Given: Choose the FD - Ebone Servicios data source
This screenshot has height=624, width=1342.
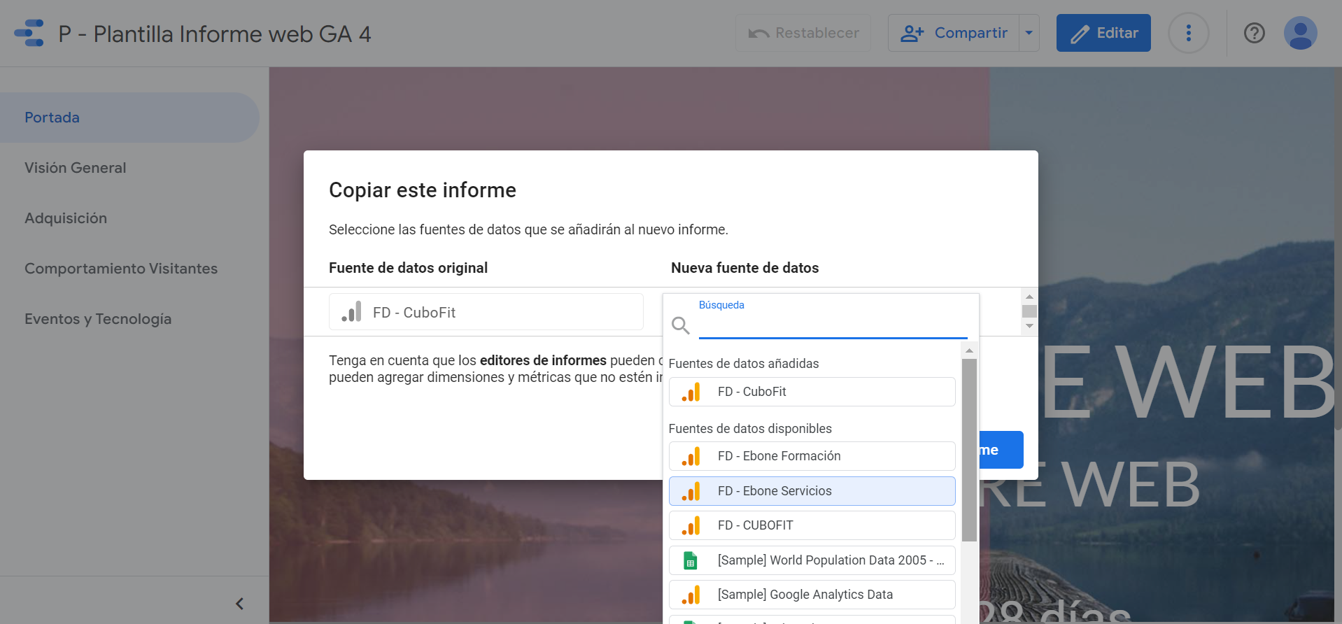Looking at the screenshot, I should tap(812, 491).
